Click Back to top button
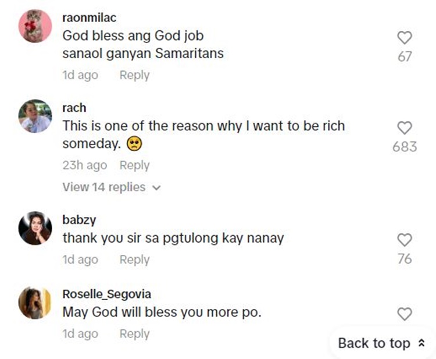436x359 pixels. (x=381, y=343)
